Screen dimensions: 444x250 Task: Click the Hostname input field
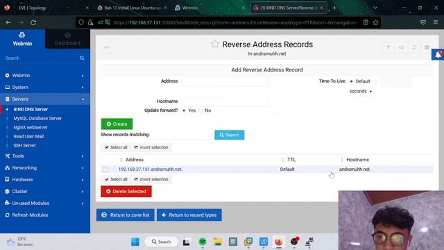(x=224, y=101)
